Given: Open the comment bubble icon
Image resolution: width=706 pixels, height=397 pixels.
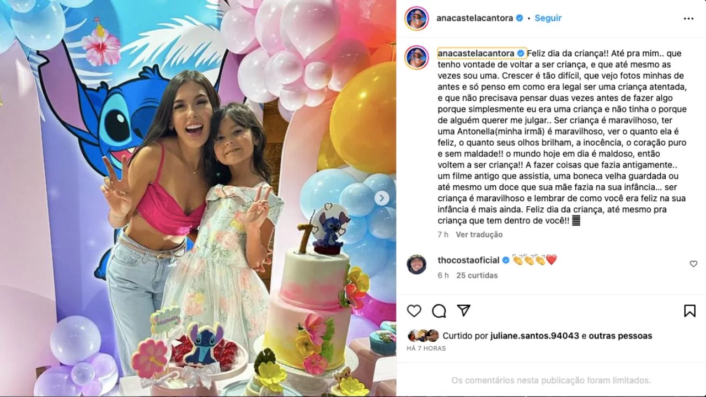Looking at the screenshot, I should coord(439,311).
